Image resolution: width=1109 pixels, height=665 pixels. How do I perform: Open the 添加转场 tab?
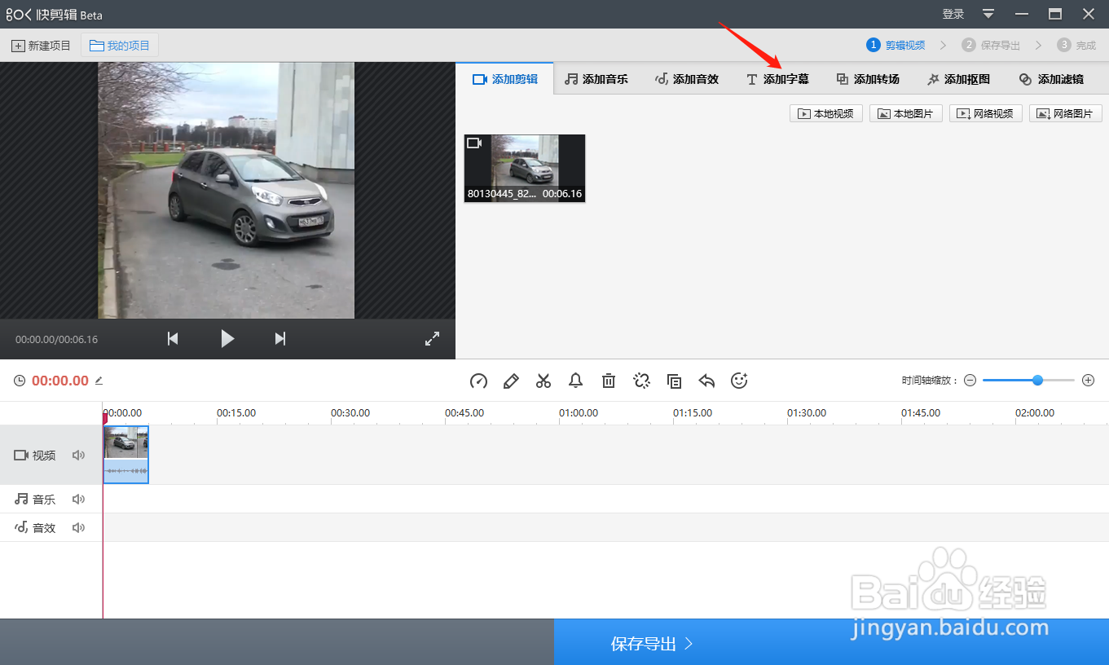tap(868, 79)
